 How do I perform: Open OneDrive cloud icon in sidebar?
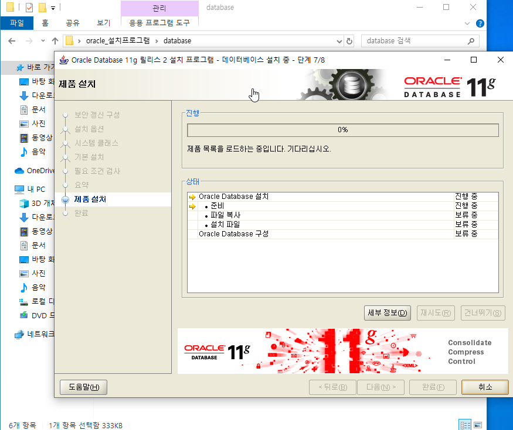[19, 171]
